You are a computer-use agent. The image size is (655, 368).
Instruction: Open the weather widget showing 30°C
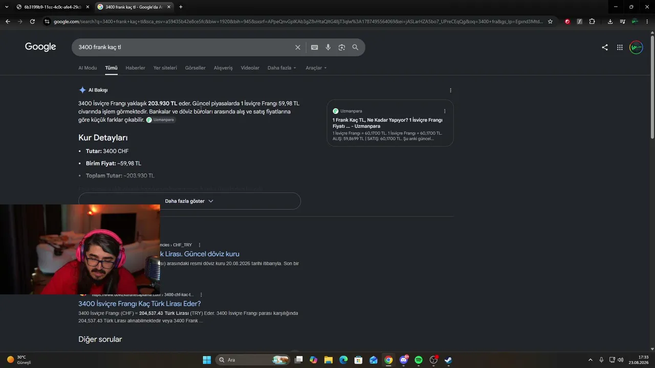[x=19, y=360]
